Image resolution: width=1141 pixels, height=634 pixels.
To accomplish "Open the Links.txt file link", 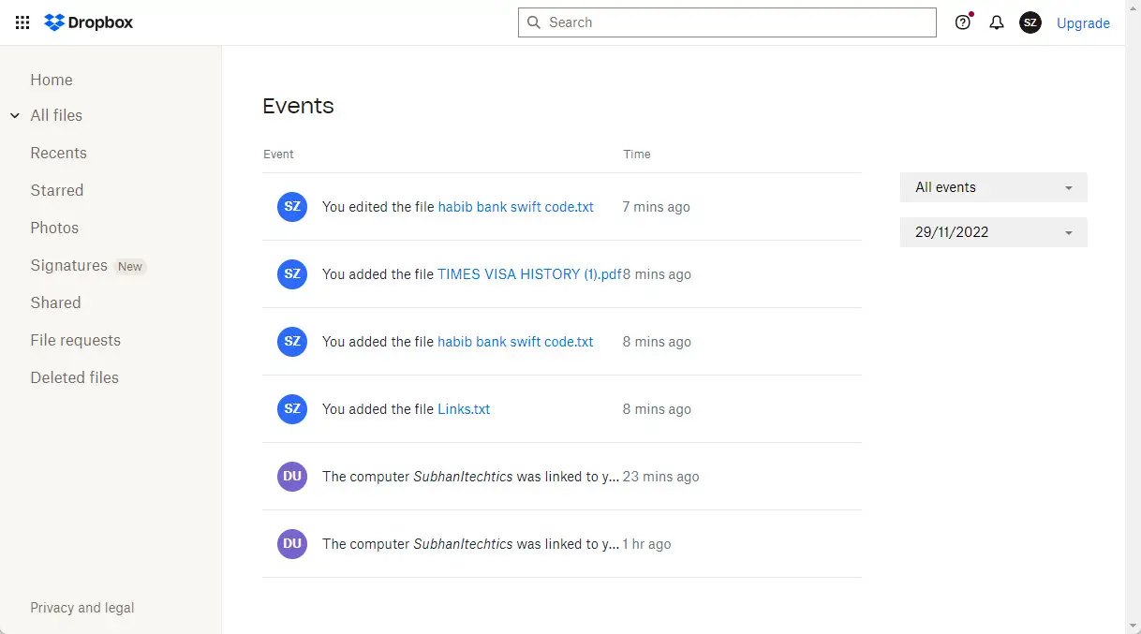I will point(464,409).
